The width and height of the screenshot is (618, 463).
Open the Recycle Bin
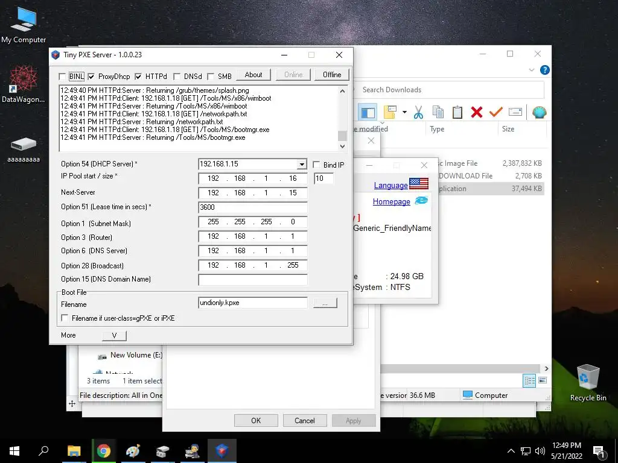pyautogui.click(x=588, y=383)
